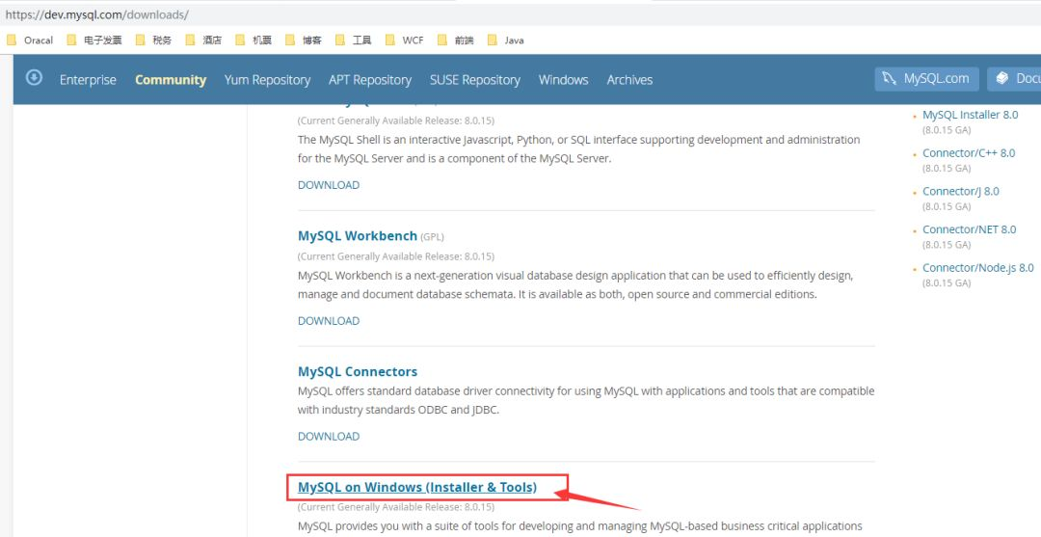This screenshot has width=1041, height=537.
Task: Click the (GPL) label beside MySQL Workbench
Action: (x=432, y=236)
